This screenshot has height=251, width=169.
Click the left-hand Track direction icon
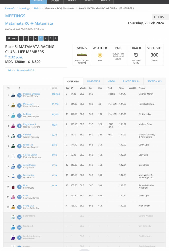[136, 55]
